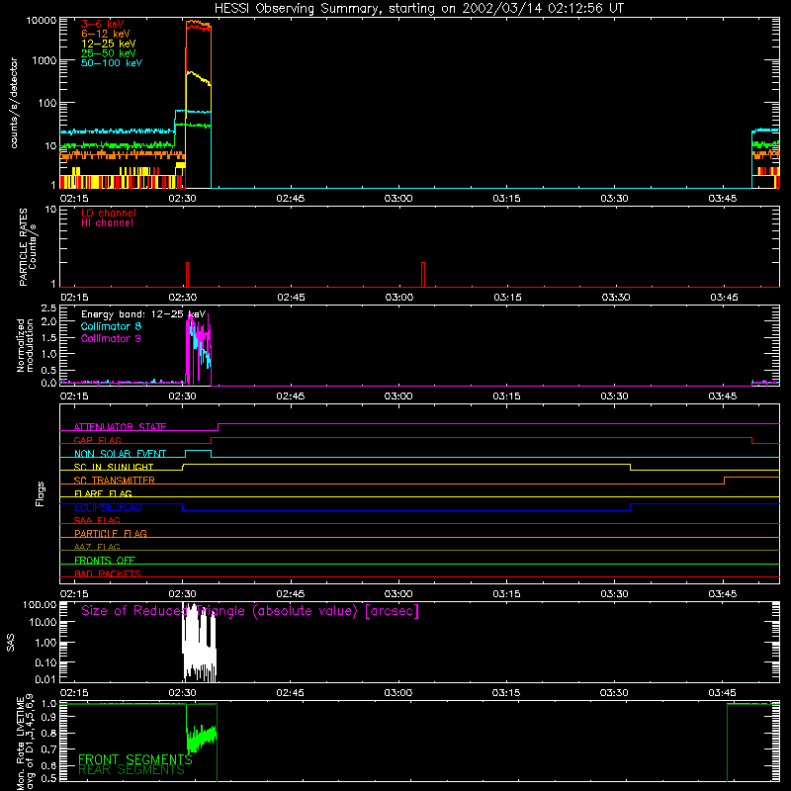791x791 pixels.
Task: Click the 2.5 value on the modulation axis
Action: (x=48, y=308)
